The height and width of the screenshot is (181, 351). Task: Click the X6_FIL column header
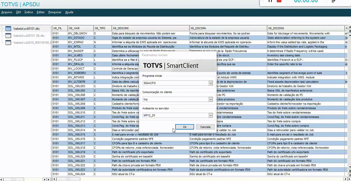pyautogui.click(x=60, y=28)
